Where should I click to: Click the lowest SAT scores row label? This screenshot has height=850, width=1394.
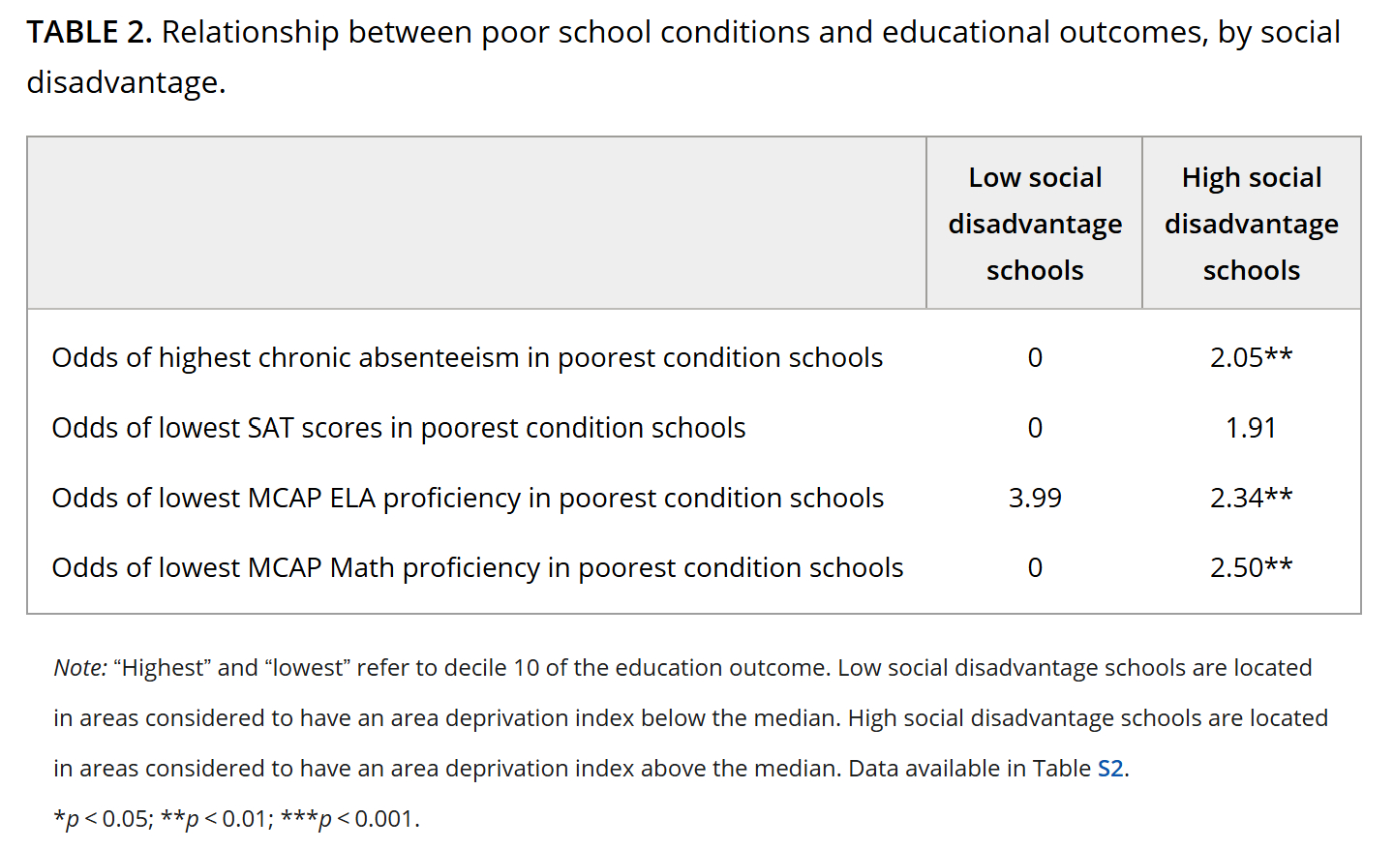pos(398,428)
